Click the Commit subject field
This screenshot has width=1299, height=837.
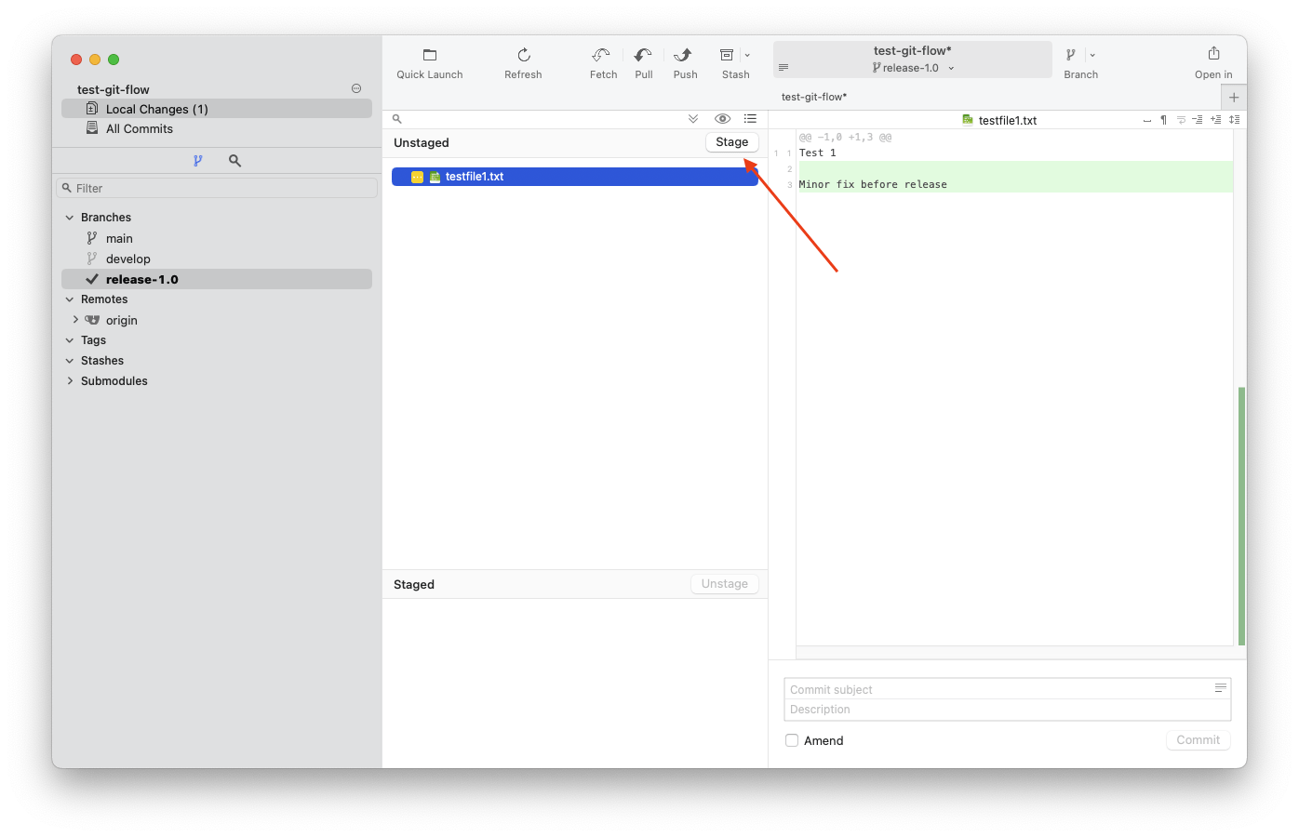[996, 689]
